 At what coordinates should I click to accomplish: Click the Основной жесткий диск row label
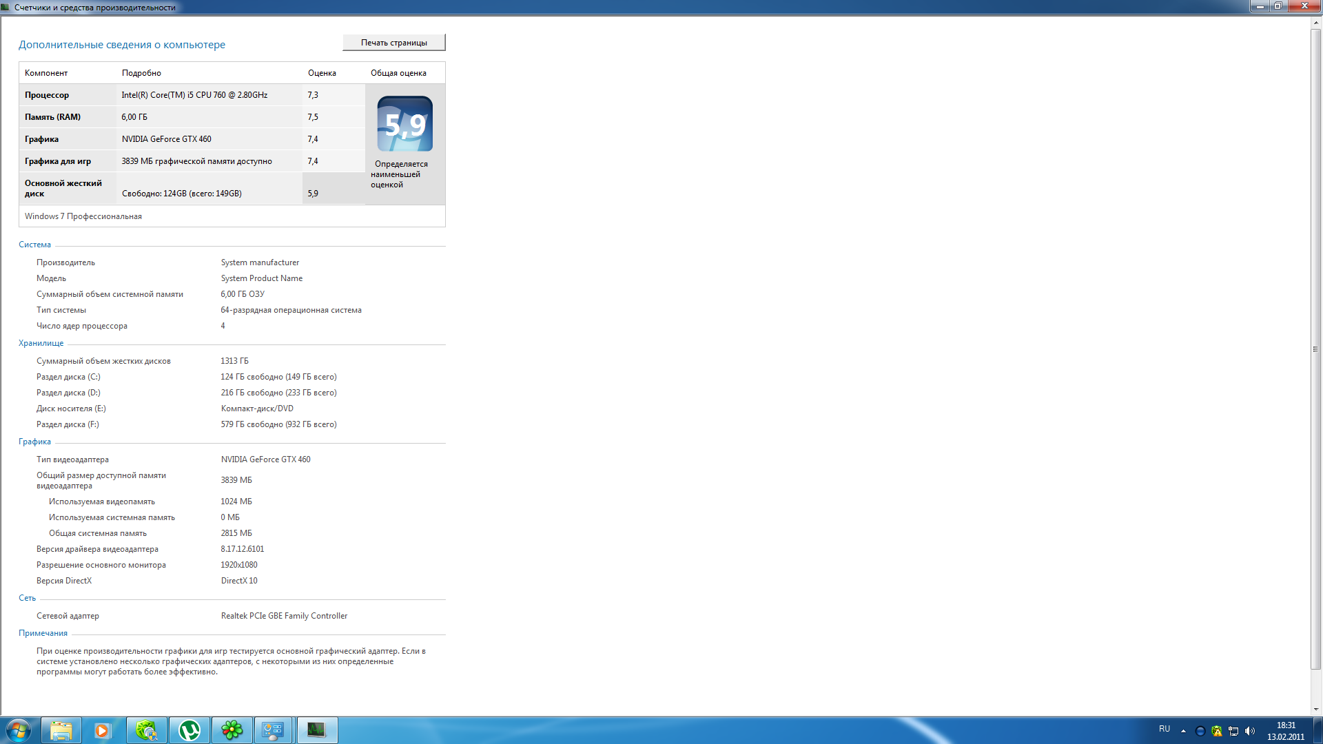(x=63, y=188)
